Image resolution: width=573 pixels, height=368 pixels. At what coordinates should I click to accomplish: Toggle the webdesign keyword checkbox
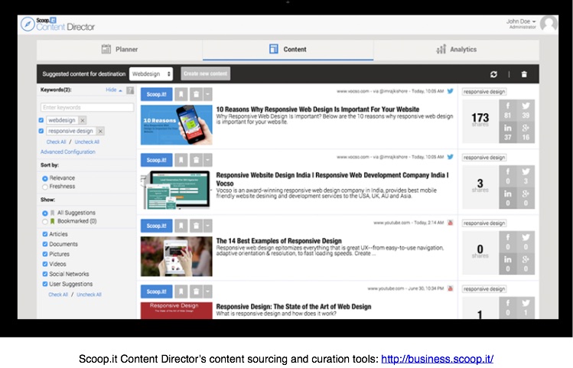(x=41, y=120)
